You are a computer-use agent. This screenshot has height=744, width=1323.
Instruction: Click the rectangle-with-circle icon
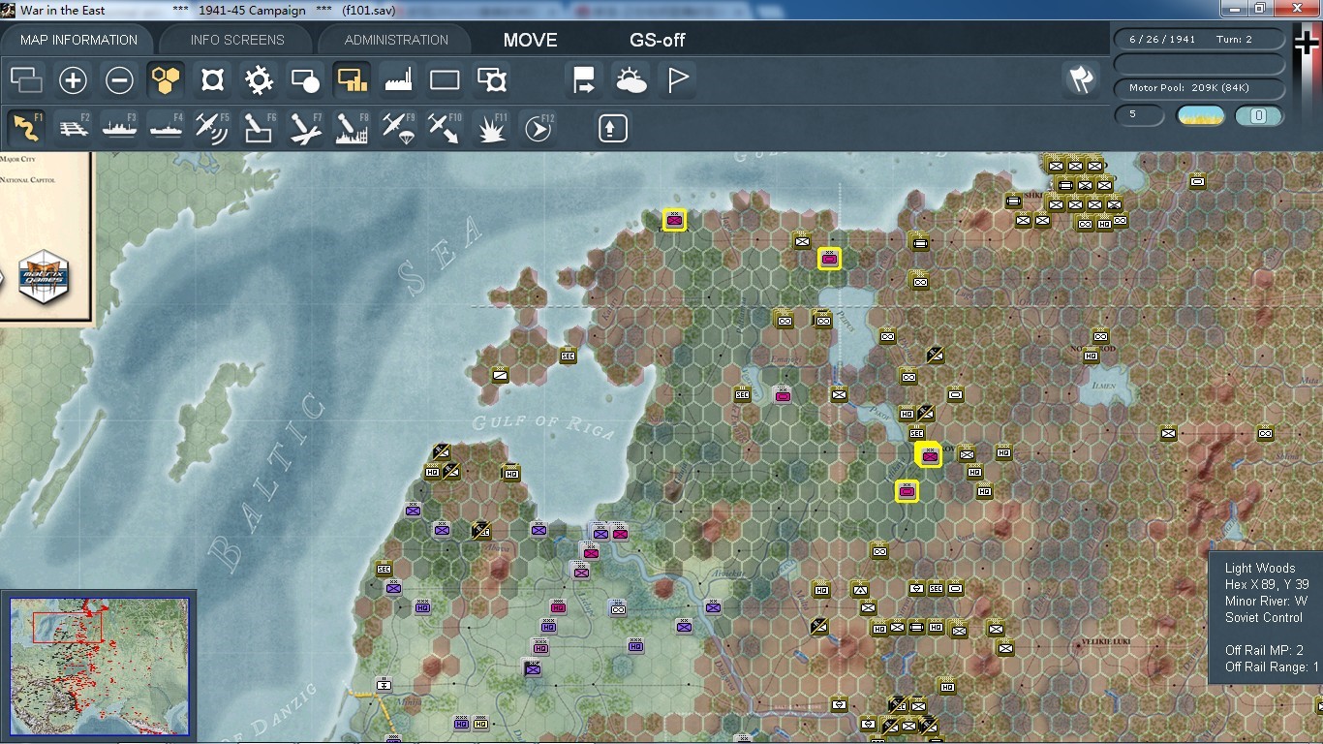click(x=306, y=80)
